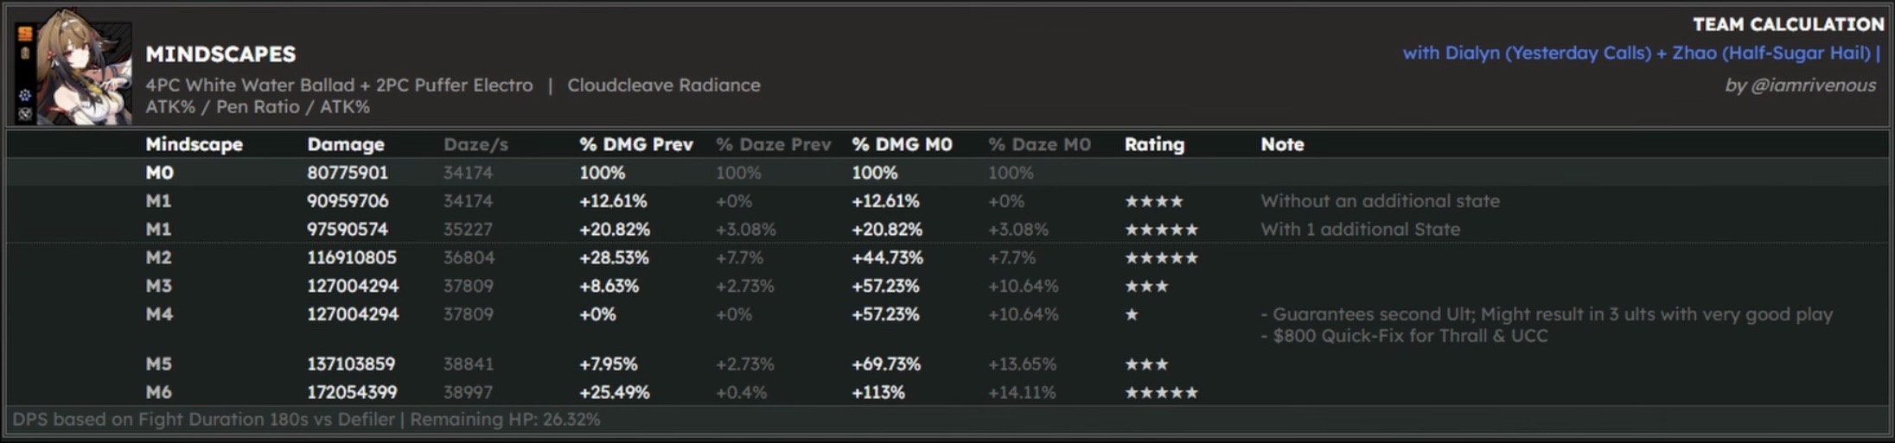Click the five-star rating for M2
Viewport: 1895px width, 443px height.
coord(1161,257)
